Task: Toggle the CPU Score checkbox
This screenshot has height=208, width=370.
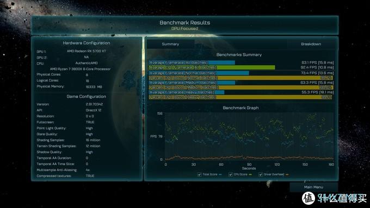Action: click(x=231, y=174)
